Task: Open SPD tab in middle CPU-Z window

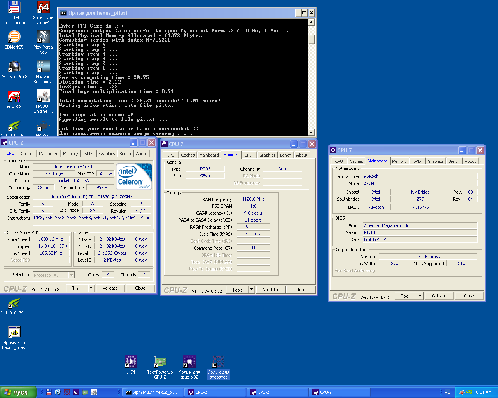Action: (x=249, y=155)
